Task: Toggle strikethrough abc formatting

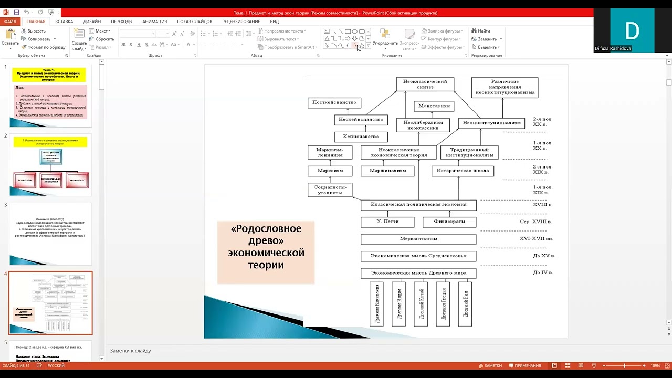Action: pyautogui.click(x=154, y=45)
